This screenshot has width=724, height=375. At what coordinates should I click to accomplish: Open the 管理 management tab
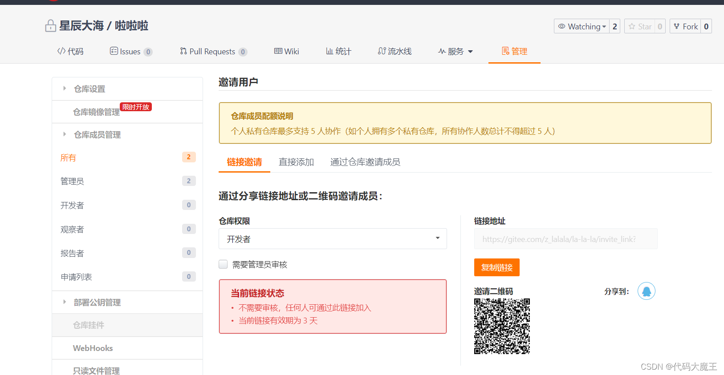coord(514,52)
